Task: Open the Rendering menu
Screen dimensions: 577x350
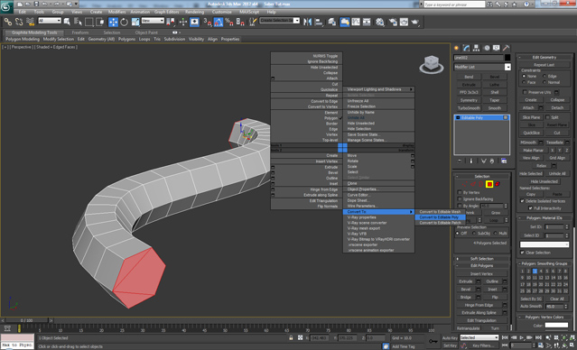Action: tap(195, 12)
